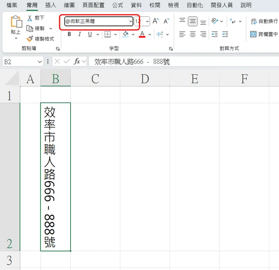Expand the font color dropdown arrow
Screen dimensions: 279x270
pyautogui.click(x=150, y=34)
